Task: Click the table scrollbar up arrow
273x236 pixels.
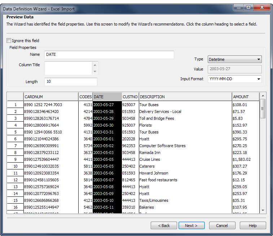Action: coord(263,96)
